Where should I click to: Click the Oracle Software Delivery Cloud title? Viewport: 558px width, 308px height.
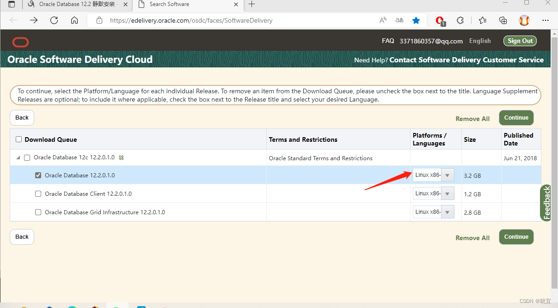[x=80, y=60]
